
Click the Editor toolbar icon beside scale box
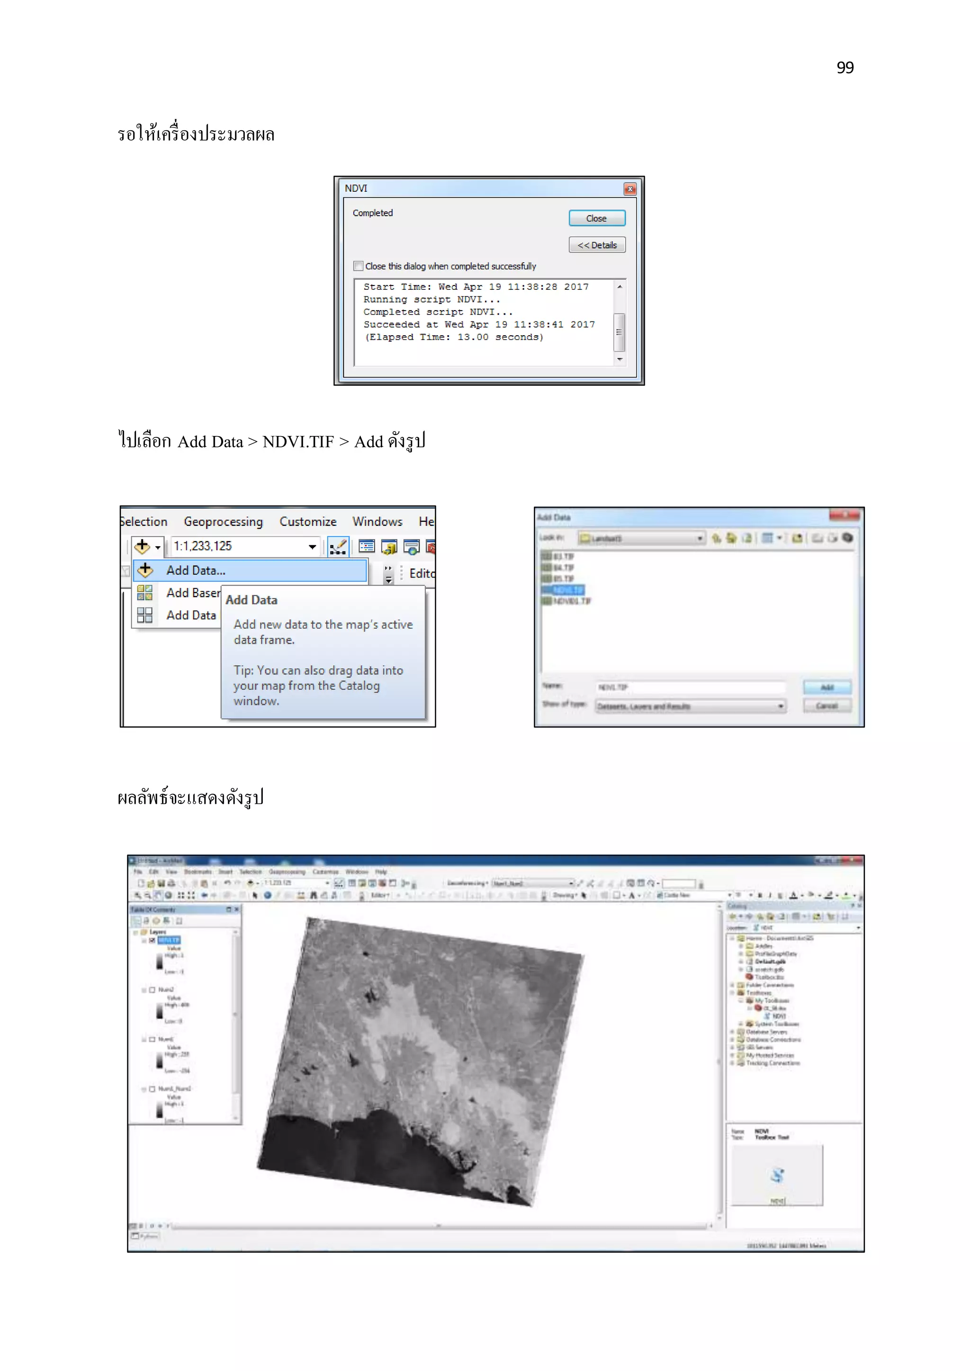point(338,546)
